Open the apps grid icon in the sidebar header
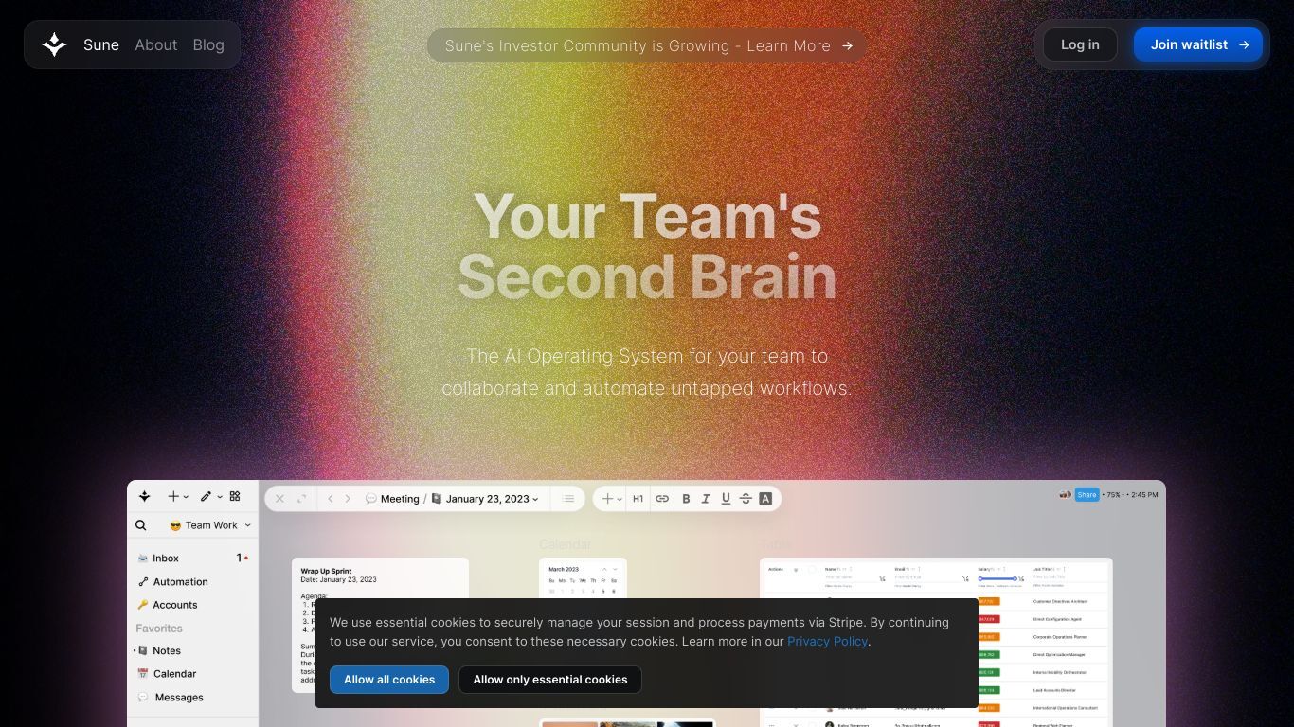 (x=235, y=496)
